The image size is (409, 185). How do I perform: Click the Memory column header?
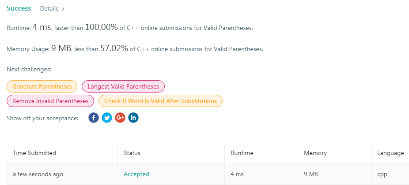[x=315, y=153]
